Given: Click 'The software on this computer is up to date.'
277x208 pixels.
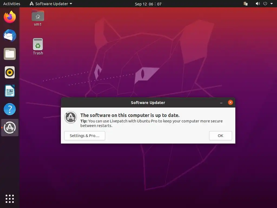Looking at the screenshot, I should pos(130,115).
